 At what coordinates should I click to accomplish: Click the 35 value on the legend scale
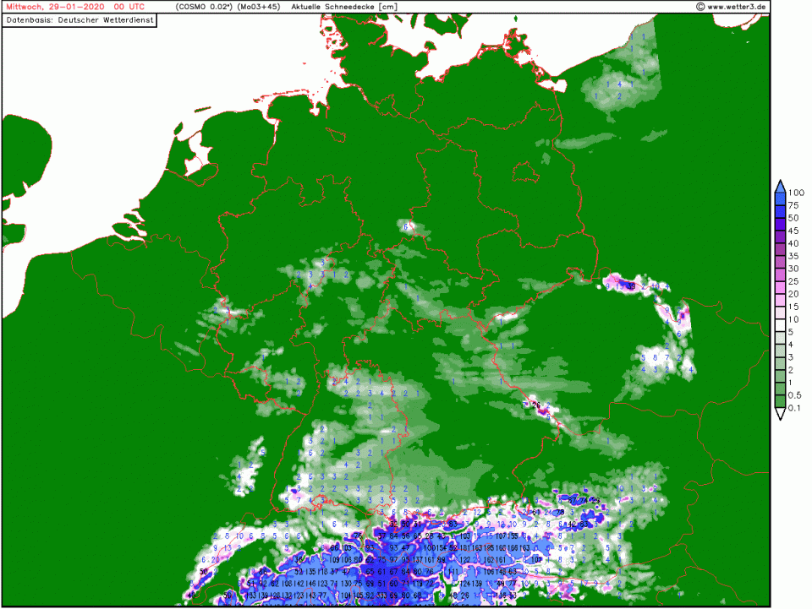pos(793,257)
